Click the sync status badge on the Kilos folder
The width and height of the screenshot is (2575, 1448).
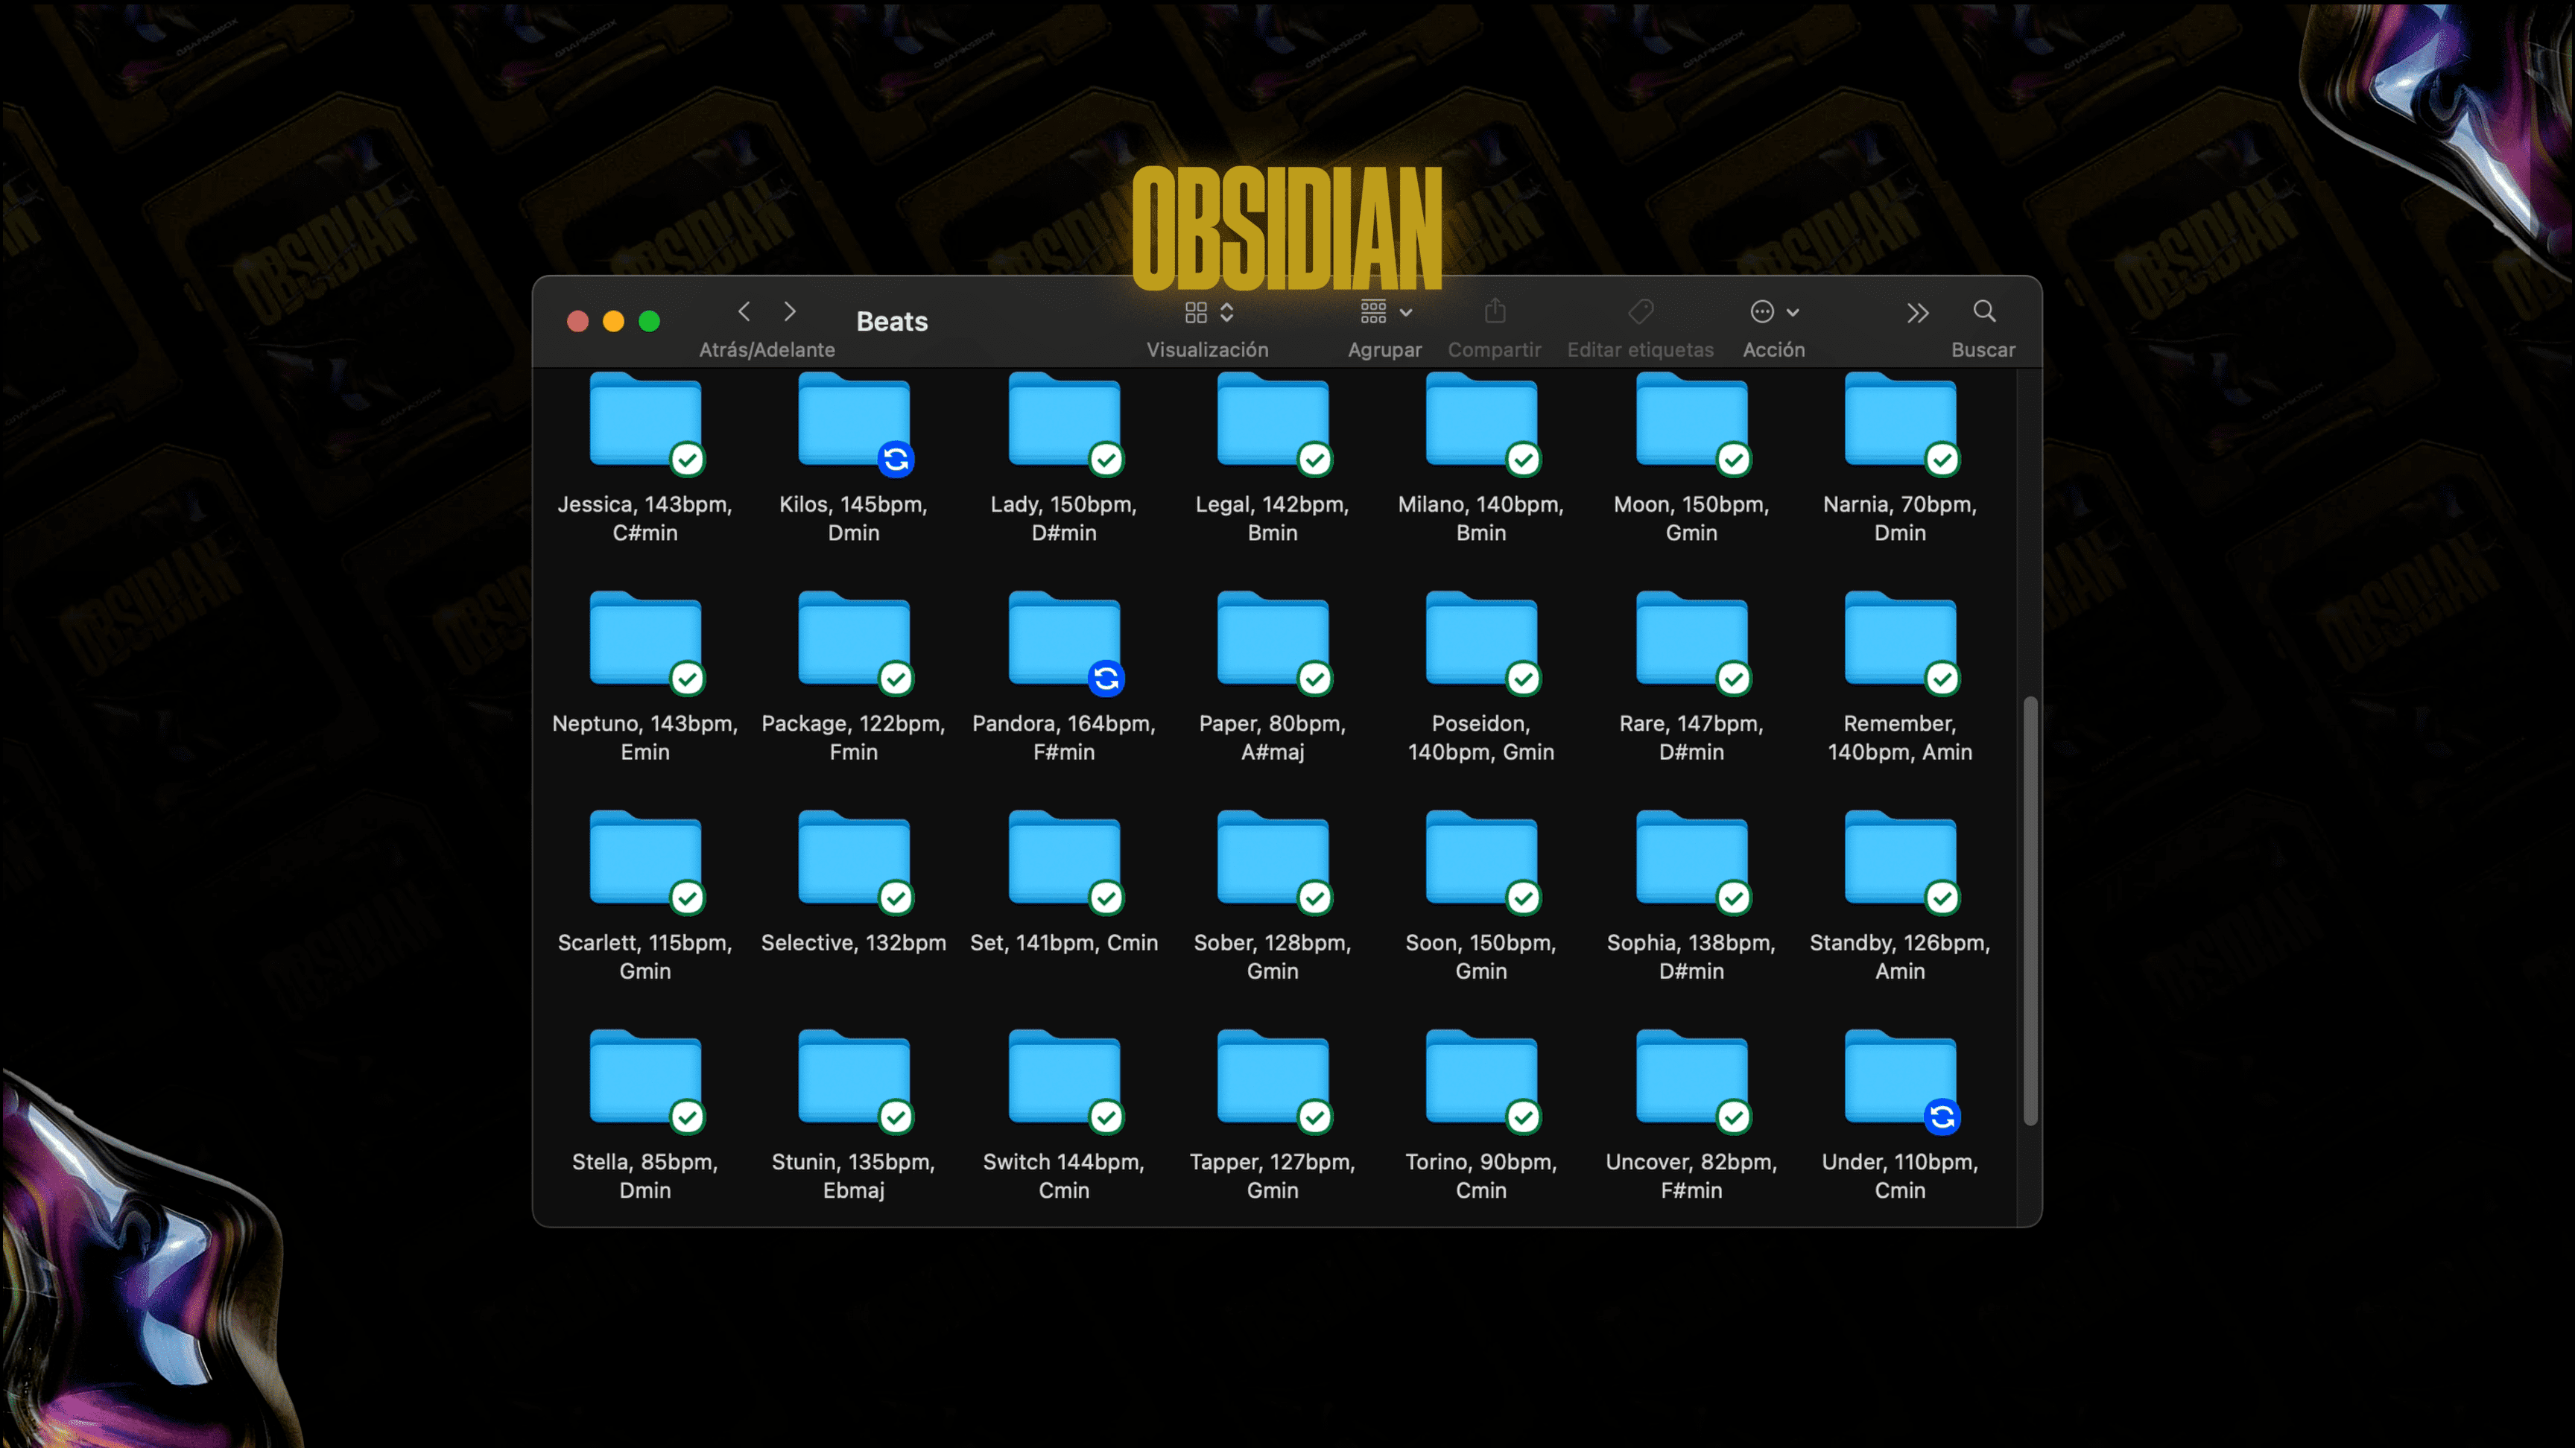click(896, 460)
